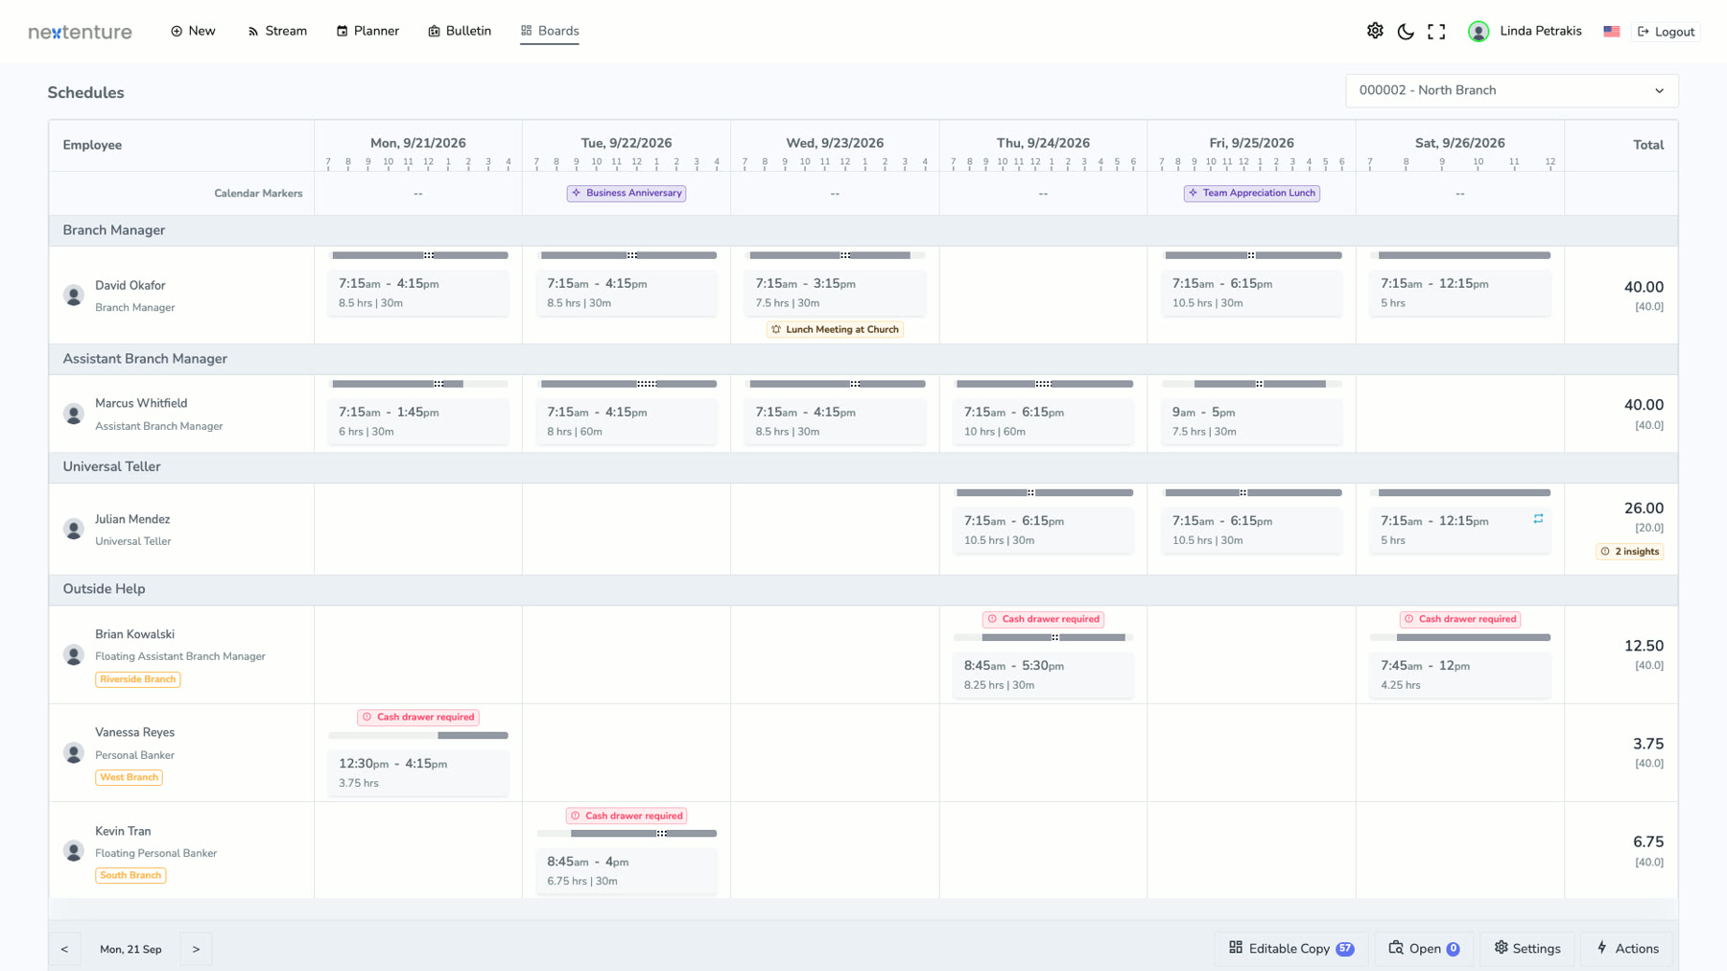Open the US flag language selector
The image size is (1727, 971).
pos(1612,31)
